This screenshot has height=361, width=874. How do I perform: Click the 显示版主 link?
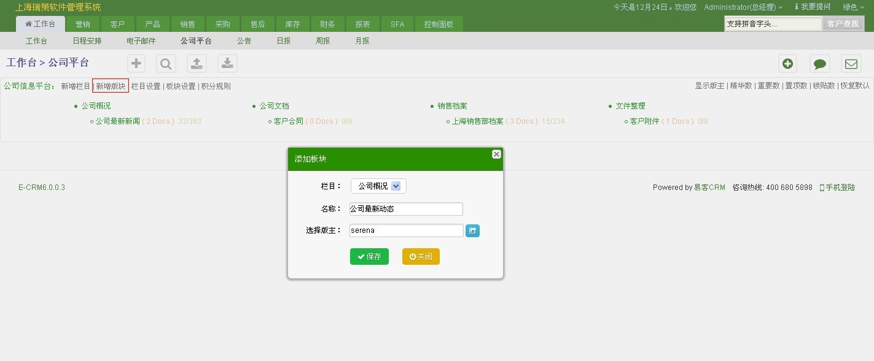[709, 86]
